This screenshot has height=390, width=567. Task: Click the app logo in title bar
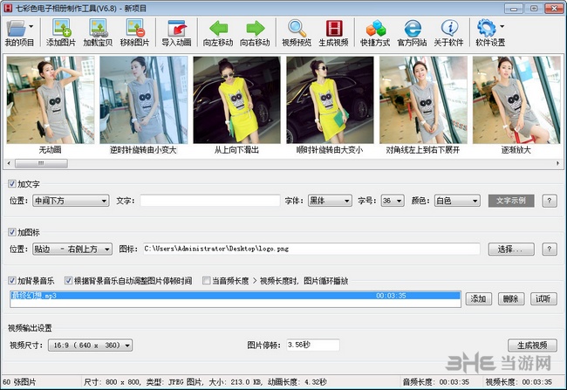7,8
